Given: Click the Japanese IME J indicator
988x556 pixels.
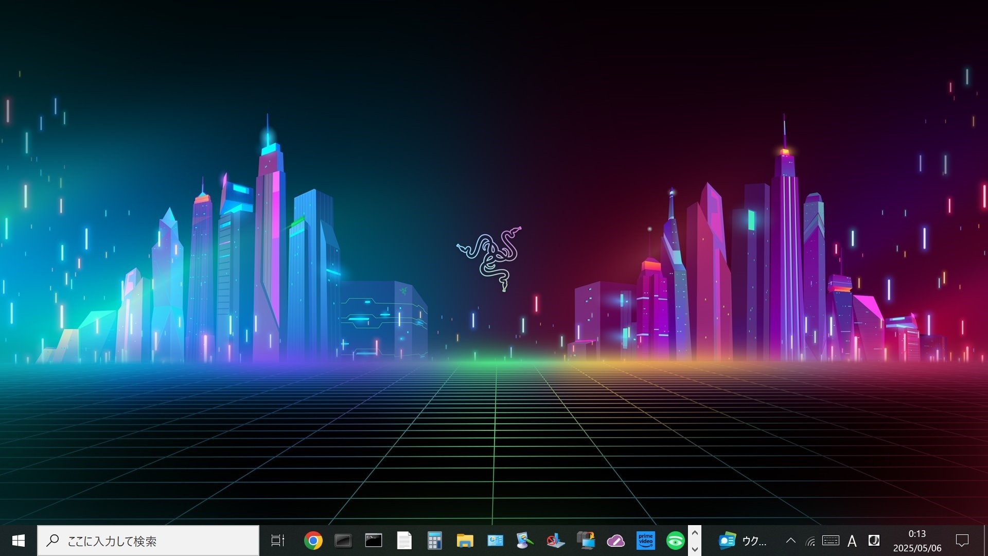Looking at the screenshot, I should click(x=873, y=541).
